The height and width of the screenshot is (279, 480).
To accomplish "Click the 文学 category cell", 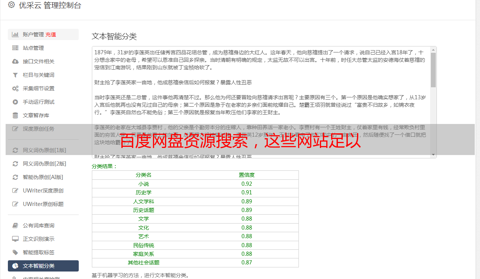I will click(144, 219).
